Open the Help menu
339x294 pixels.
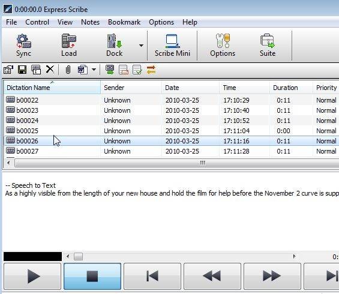[190, 22]
